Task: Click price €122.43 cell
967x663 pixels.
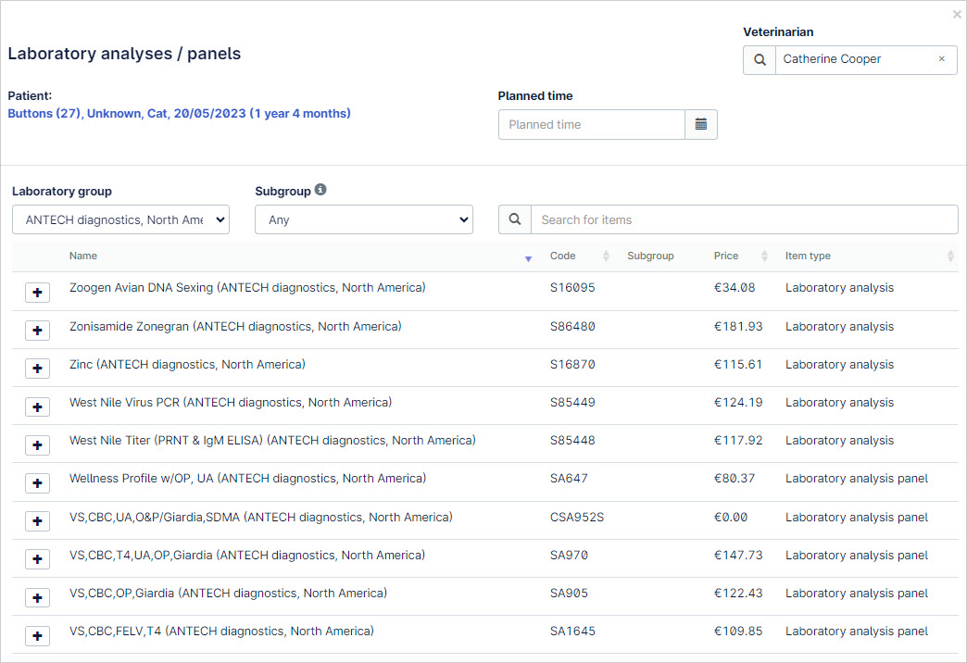Action: coord(738,594)
